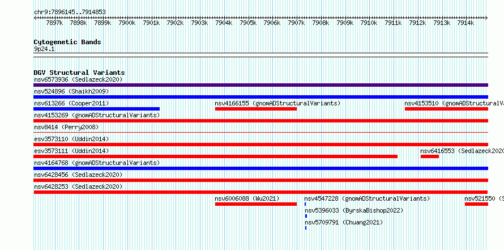Click the tiny blue nsv4547228 marker
The image size is (504, 250).
click(305, 204)
